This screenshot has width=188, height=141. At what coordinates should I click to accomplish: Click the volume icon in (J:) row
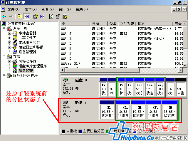[x=63, y=33]
